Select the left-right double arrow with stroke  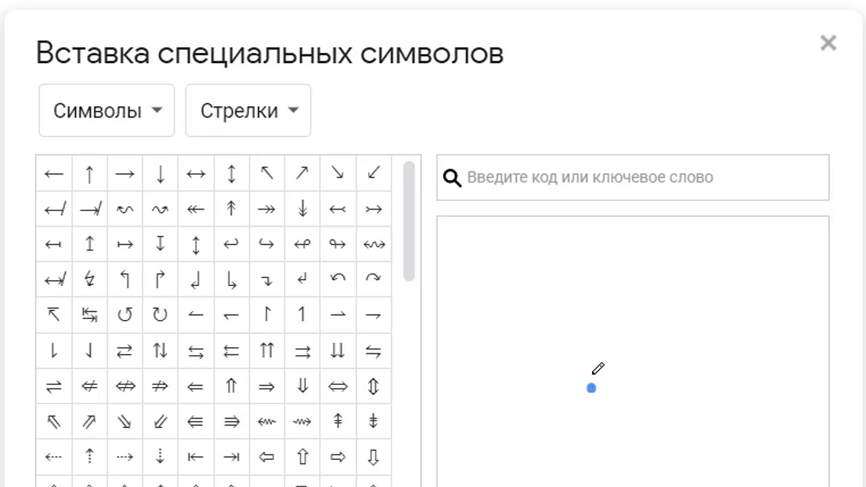click(x=124, y=386)
